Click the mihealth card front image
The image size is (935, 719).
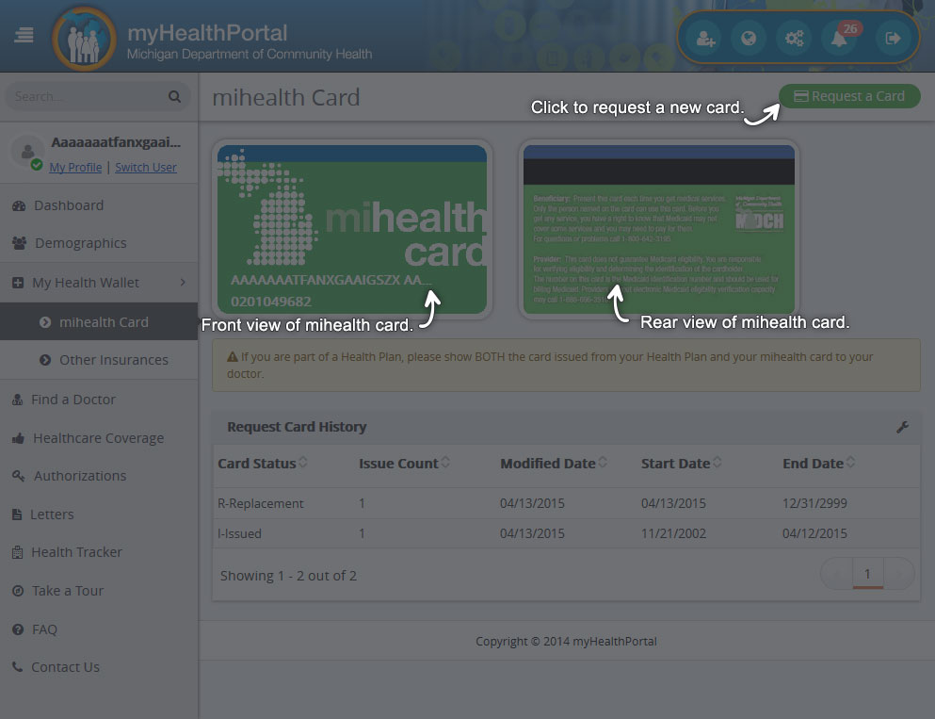pos(352,230)
